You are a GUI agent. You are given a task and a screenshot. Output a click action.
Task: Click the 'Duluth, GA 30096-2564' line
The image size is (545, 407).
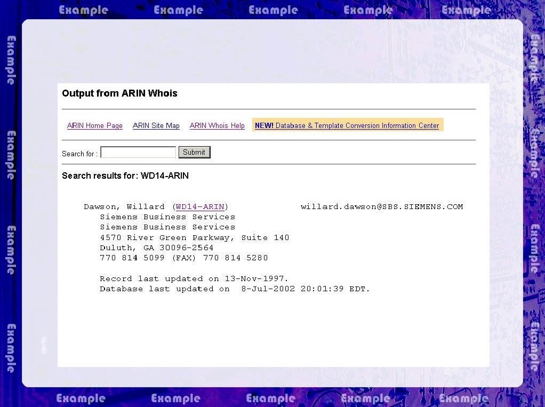coord(156,248)
